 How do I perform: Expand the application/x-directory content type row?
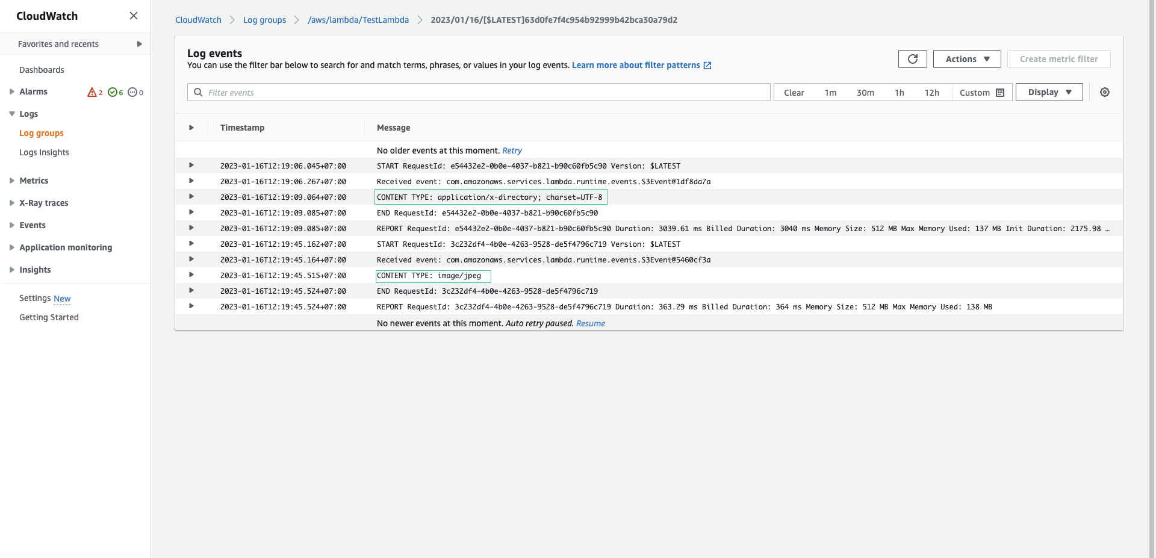[x=191, y=196]
